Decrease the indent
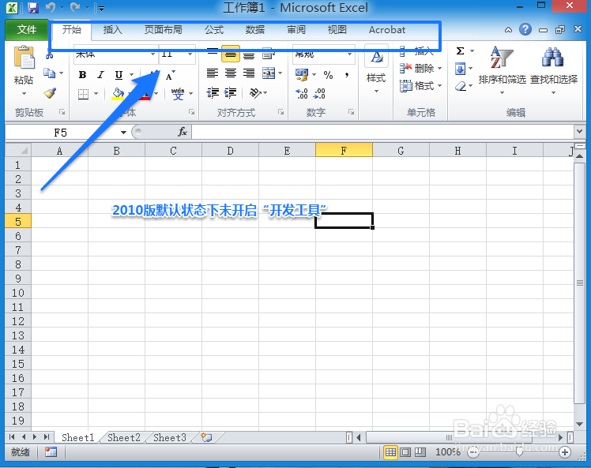The width and height of the screenshot is (591, 468). pyautogui.click(x=213, y=92)
